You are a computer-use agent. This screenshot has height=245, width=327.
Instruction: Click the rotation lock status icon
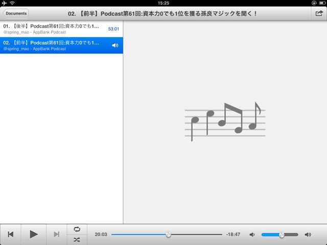[314, 3]
